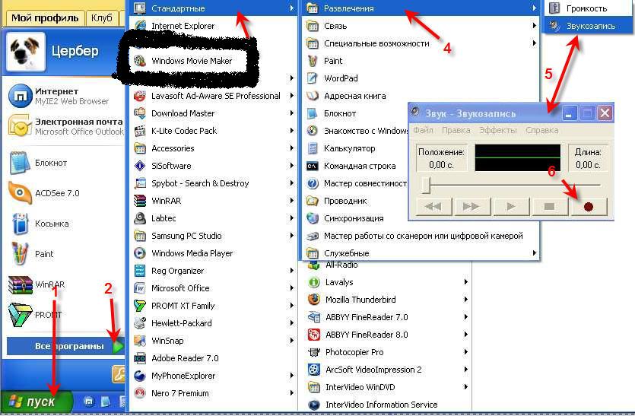Viewport: 635px width, 416px height.
Task: Expand the Связь submenu arrow
Action: [x=535, y=26]
